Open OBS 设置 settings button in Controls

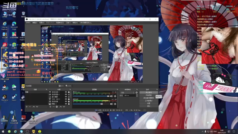pyautogui.click(x=148, y=103)
